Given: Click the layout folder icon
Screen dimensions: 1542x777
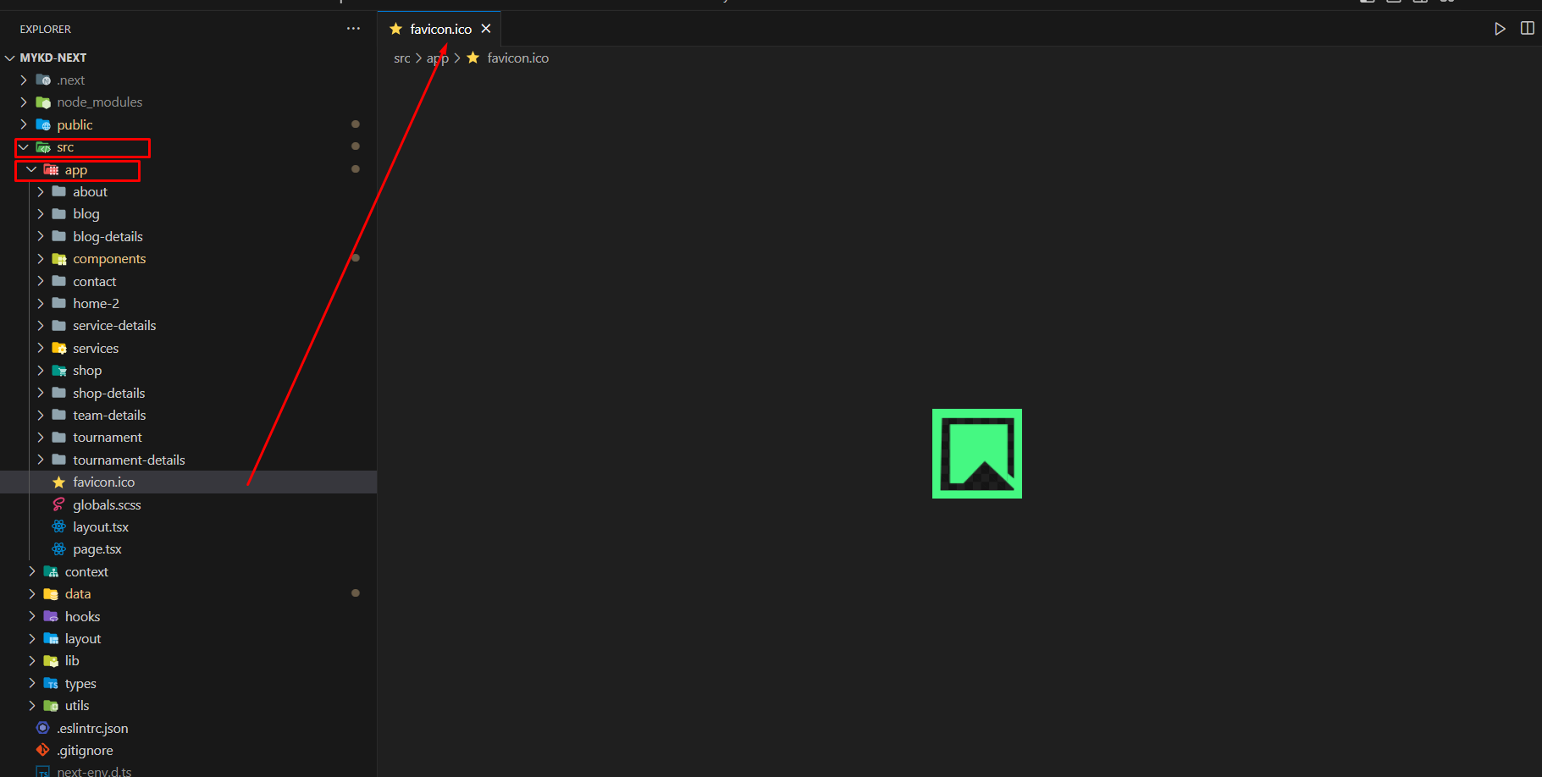Looking at the screenshot, I should [51, 639].
